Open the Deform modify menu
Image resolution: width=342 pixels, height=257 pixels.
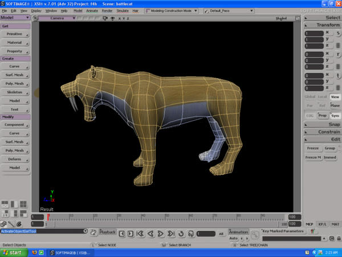coord(15,160)
